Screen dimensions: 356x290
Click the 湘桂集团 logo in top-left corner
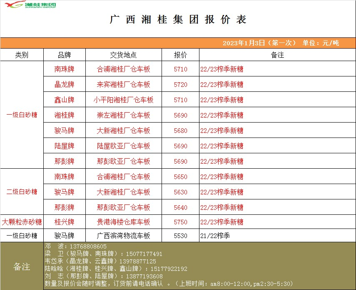[29, 5]
